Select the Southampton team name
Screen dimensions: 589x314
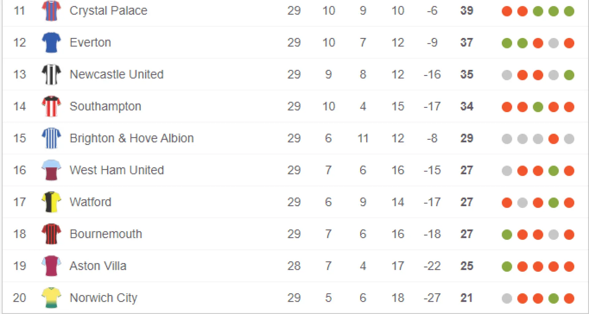tap(105, 107)
